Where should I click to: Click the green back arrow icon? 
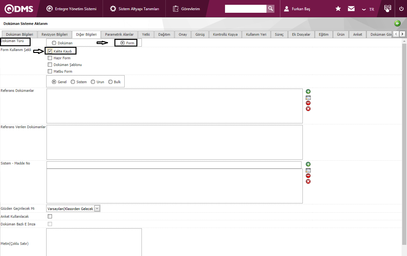tap(397, 23)
